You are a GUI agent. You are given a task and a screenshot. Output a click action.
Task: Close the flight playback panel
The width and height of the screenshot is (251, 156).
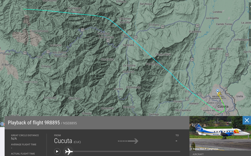point(247,120)
